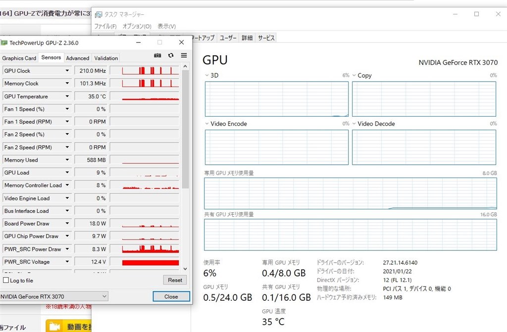This screenshot has height=332, width=507.
Task: Click the GPU-Z scrollbar up arrow
Action: coord(185,66)
